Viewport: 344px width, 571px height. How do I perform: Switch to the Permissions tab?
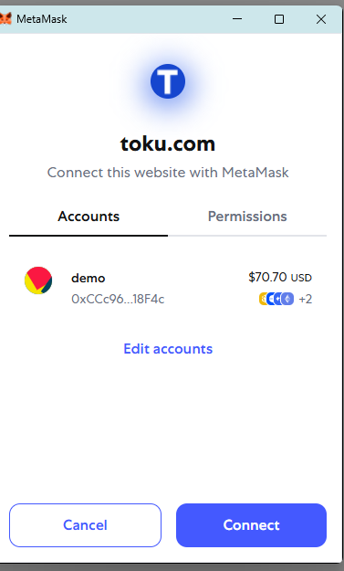click(x=247, y=217)
